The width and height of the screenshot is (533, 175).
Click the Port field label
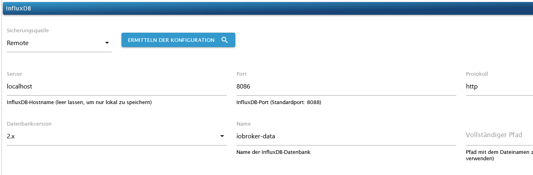(x=241, y=74)
